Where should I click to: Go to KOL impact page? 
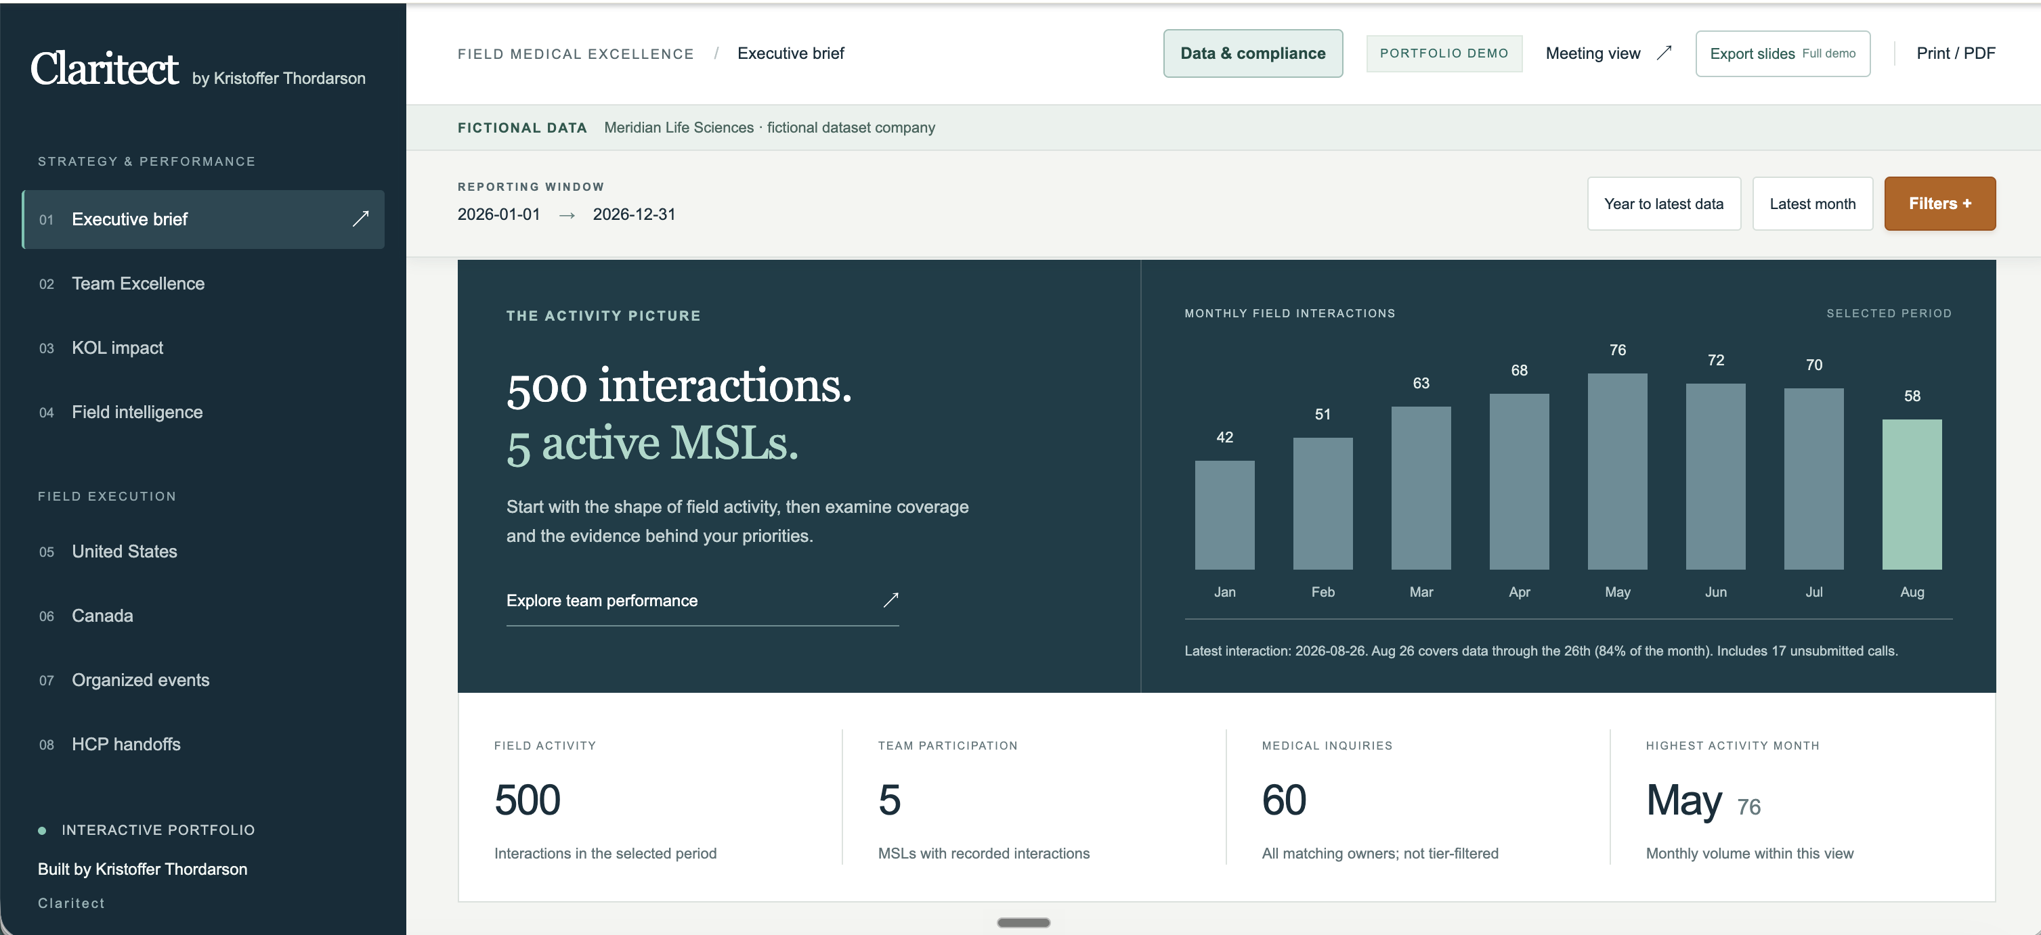point(203,348)
